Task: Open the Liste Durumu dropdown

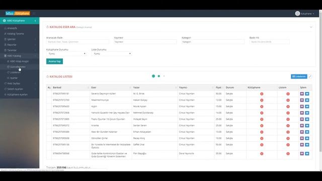Action: [112, 54]
